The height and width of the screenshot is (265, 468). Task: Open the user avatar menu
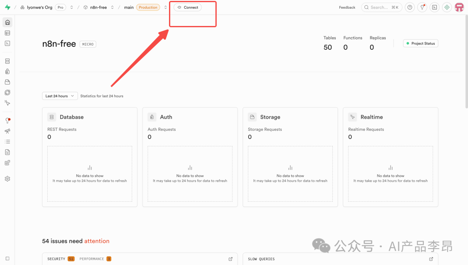click(x=459, y=7)
